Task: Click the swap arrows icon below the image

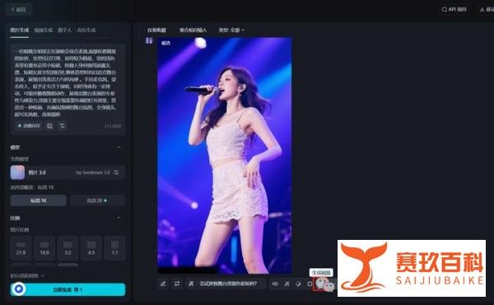Action: pos(177,284)
